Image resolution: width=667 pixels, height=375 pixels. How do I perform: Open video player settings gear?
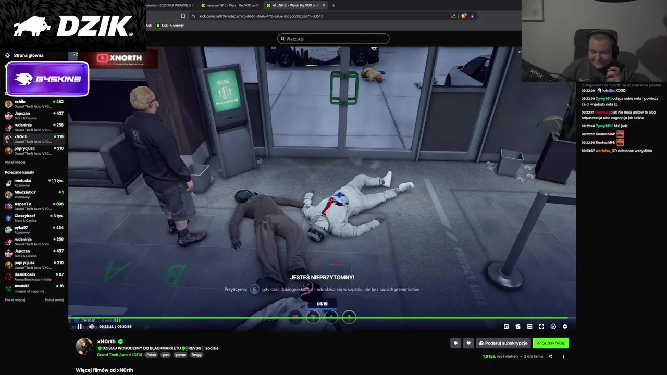point(565,327)
